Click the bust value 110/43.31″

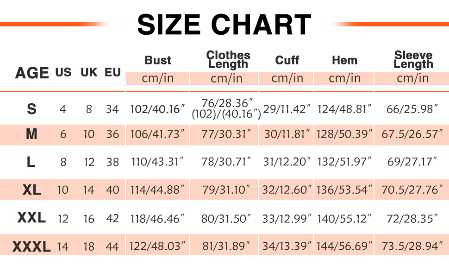(158, 162)
